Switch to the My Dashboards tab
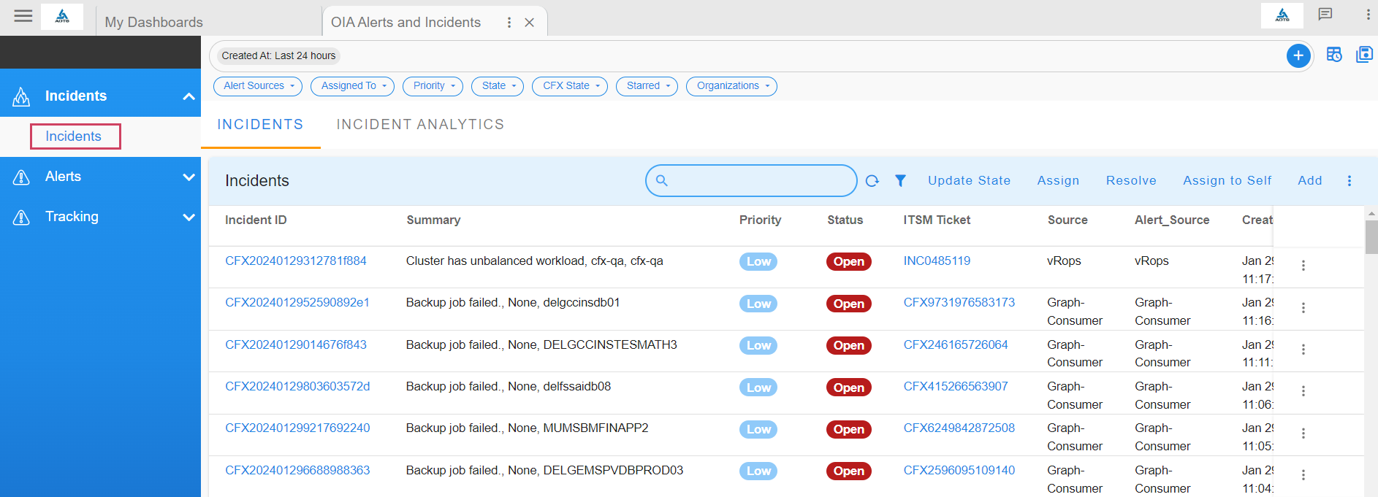Viewport: 1378px width, 497px height. pyautogui.click(x=154, y=22)
